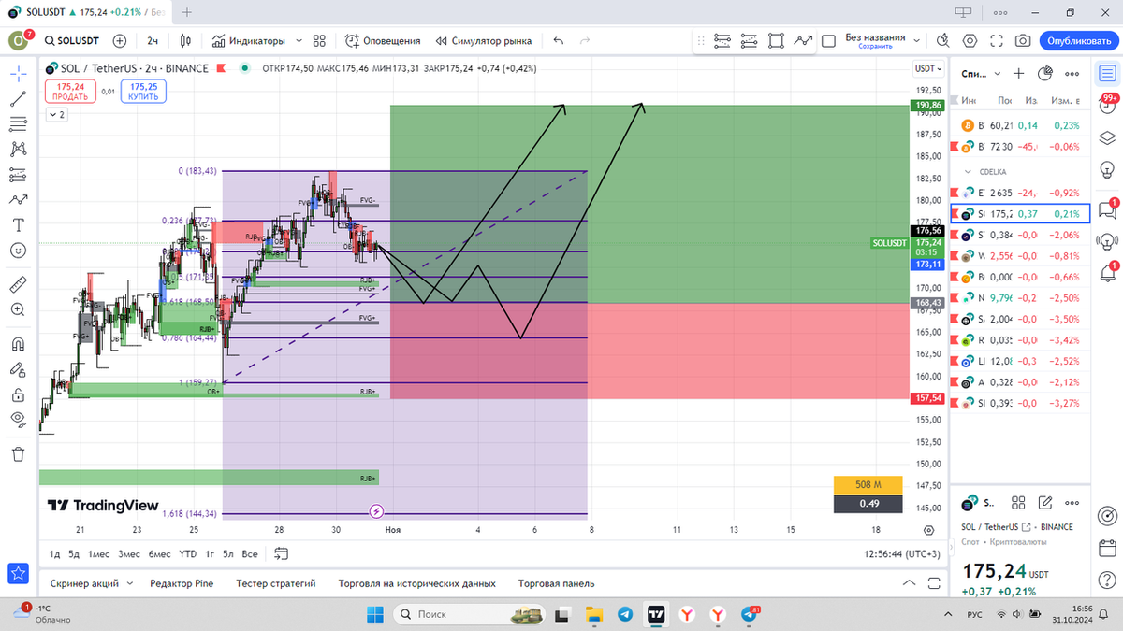Open chart settings hexagon icon
This screenshot has width=1123, height=631.
pyautogui.click(x=970, y=41)
